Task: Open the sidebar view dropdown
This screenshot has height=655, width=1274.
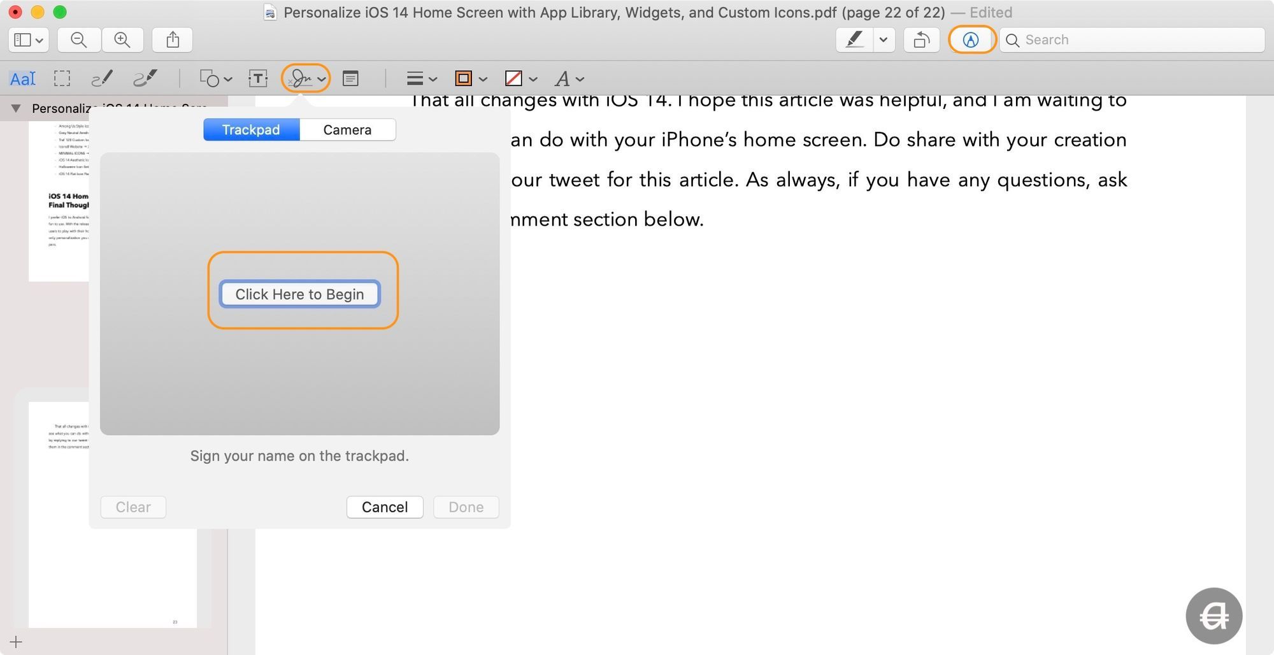Action: (x=29, y=40)
